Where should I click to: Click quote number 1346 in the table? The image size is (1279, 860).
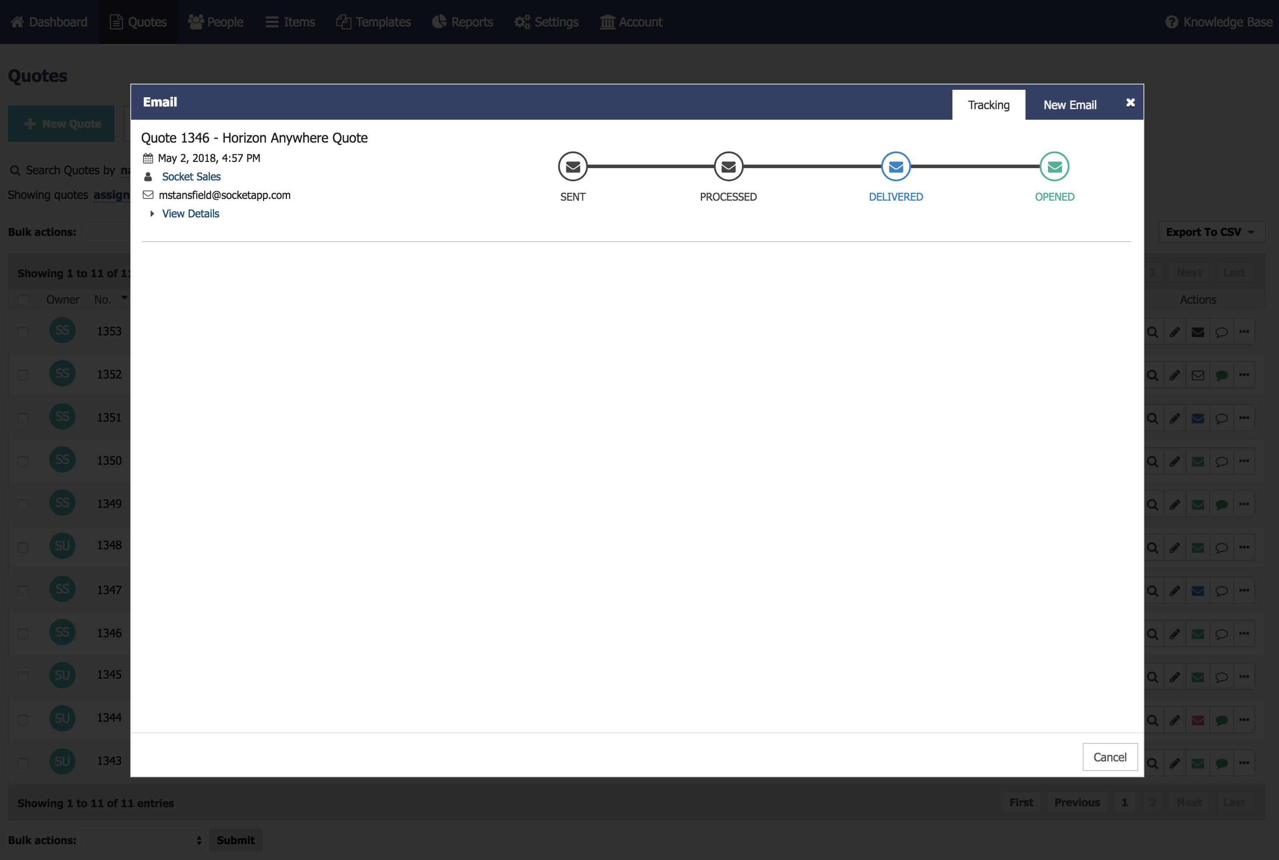pos(109,633)
